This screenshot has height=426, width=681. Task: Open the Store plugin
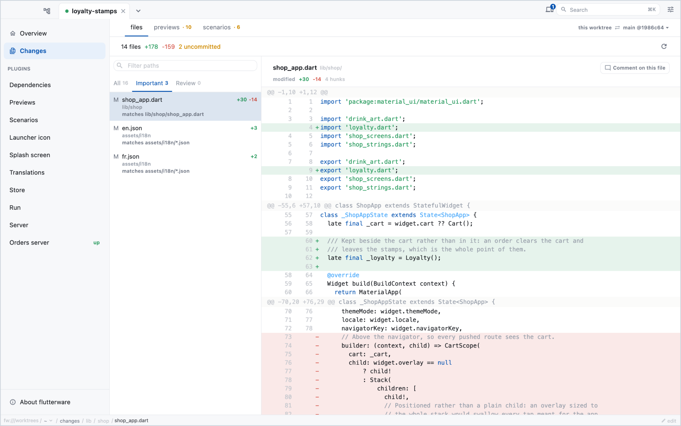click(55, 190)
